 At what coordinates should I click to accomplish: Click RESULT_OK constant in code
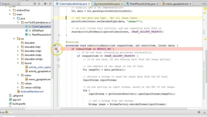(104, 49)
